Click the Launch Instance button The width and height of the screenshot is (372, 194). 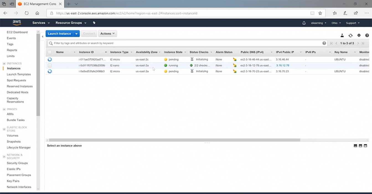click(x=59, y=34)
